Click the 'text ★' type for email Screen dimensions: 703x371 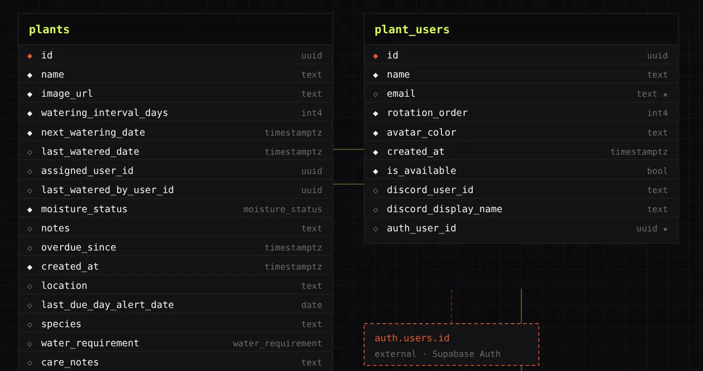tap(652, 94)
